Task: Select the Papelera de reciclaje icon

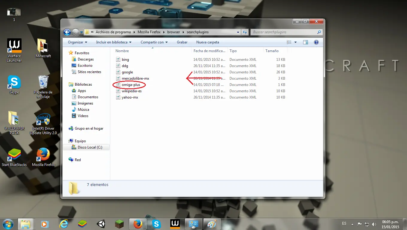Action: click(x=43, y=87)
